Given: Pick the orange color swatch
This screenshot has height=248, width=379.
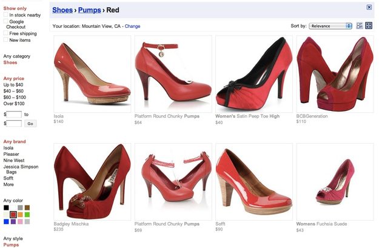Looking at the screenshot, I should tap(20, 215).
